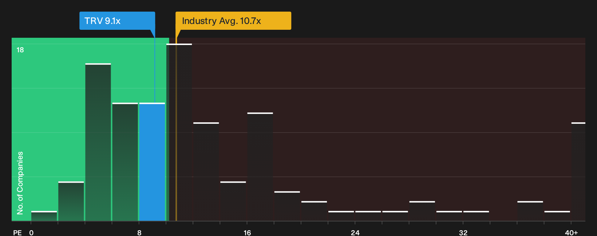Screen dimensions: 597x236
Task: Click the tallest bar near 18 companies
Action: coord(179,132)
